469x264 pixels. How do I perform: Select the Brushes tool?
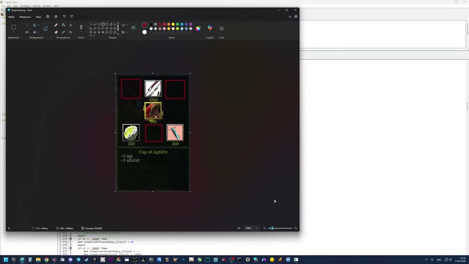pos(81,27)
